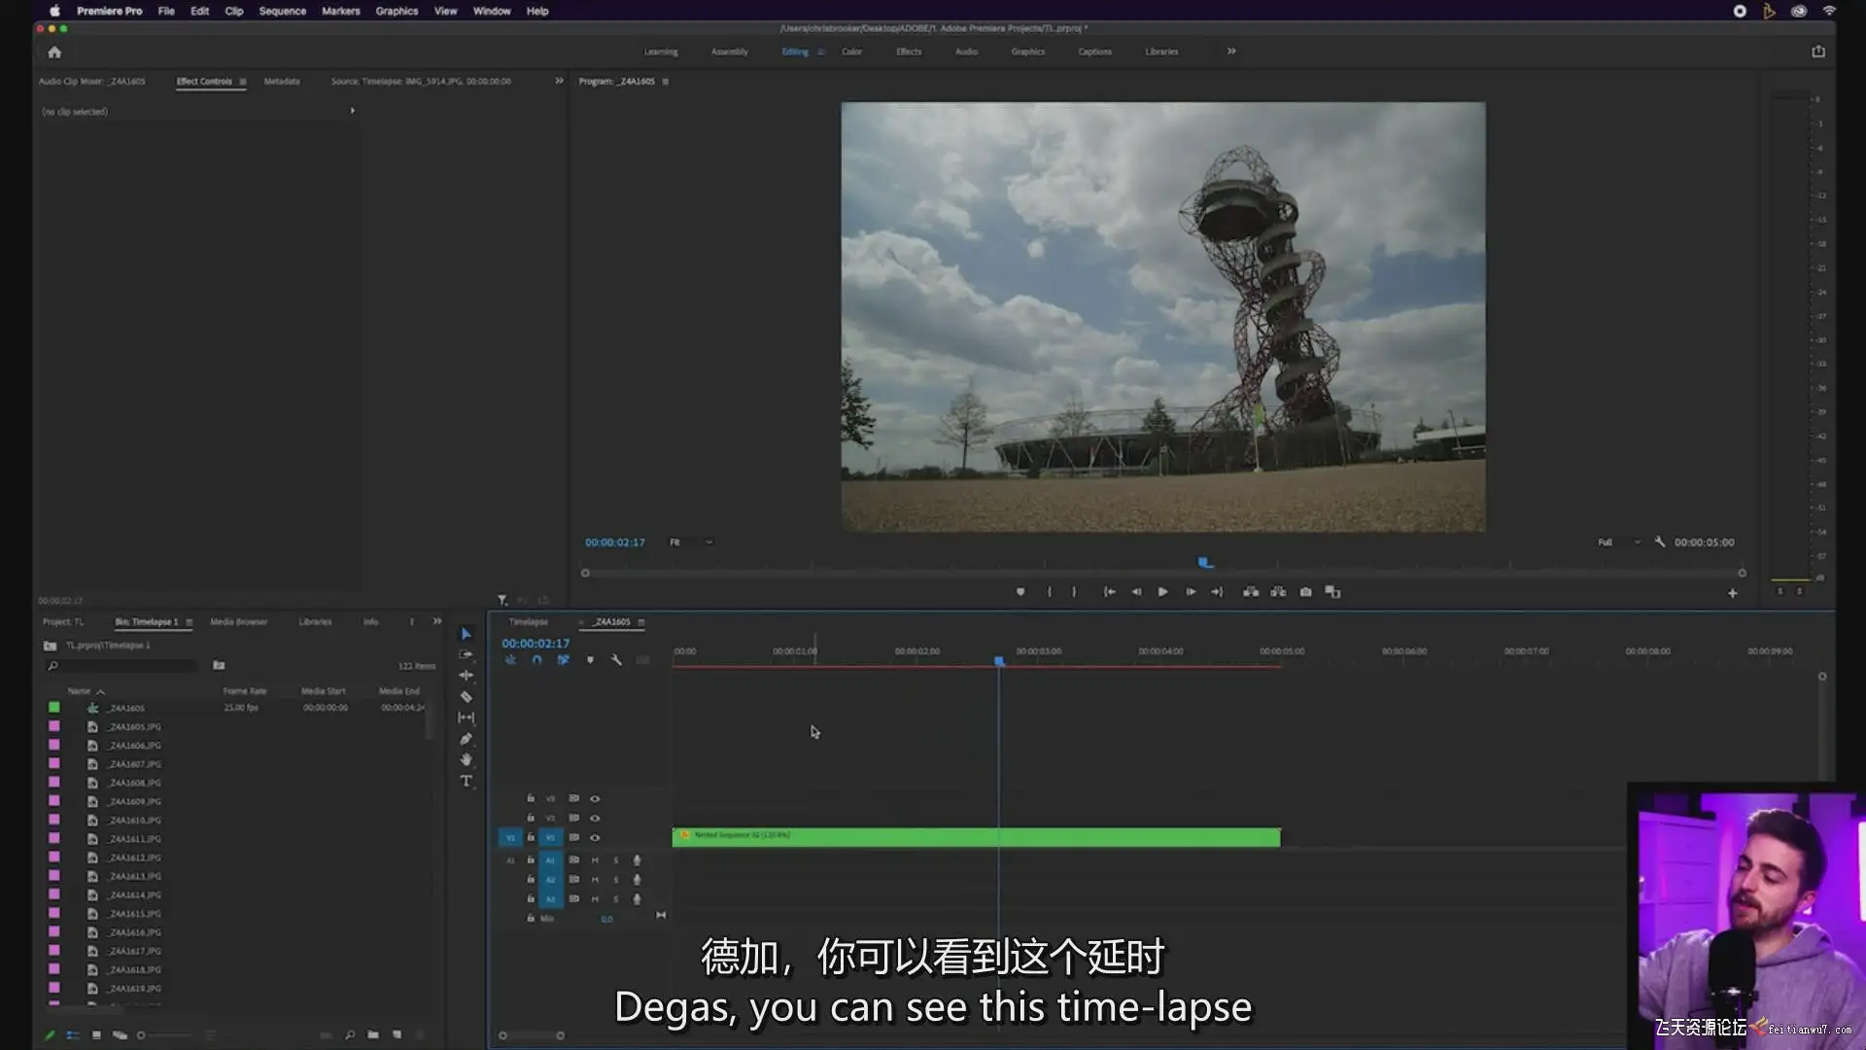Expand workspace overflow chevrons
The width and height of the screenshot is (1866, 1050).
[x=1231, y=52]
